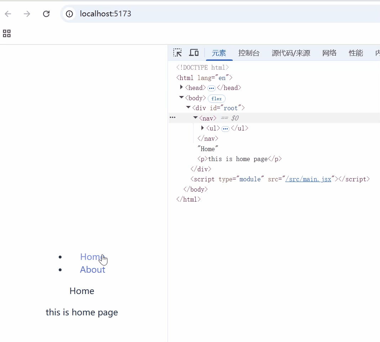Open options dots beside nav row

click(x=173, y=117)
